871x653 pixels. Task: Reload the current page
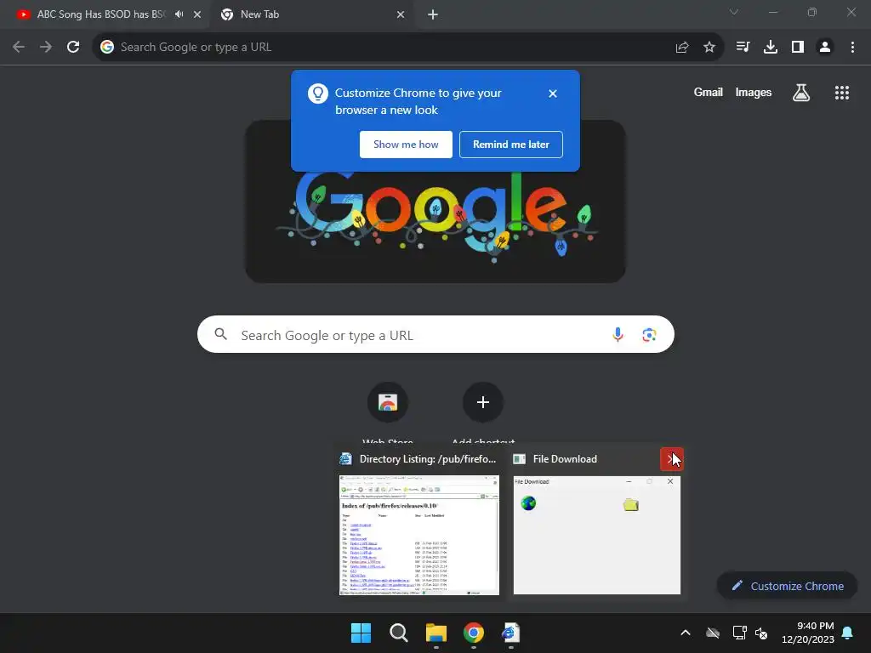pos(73,47)
